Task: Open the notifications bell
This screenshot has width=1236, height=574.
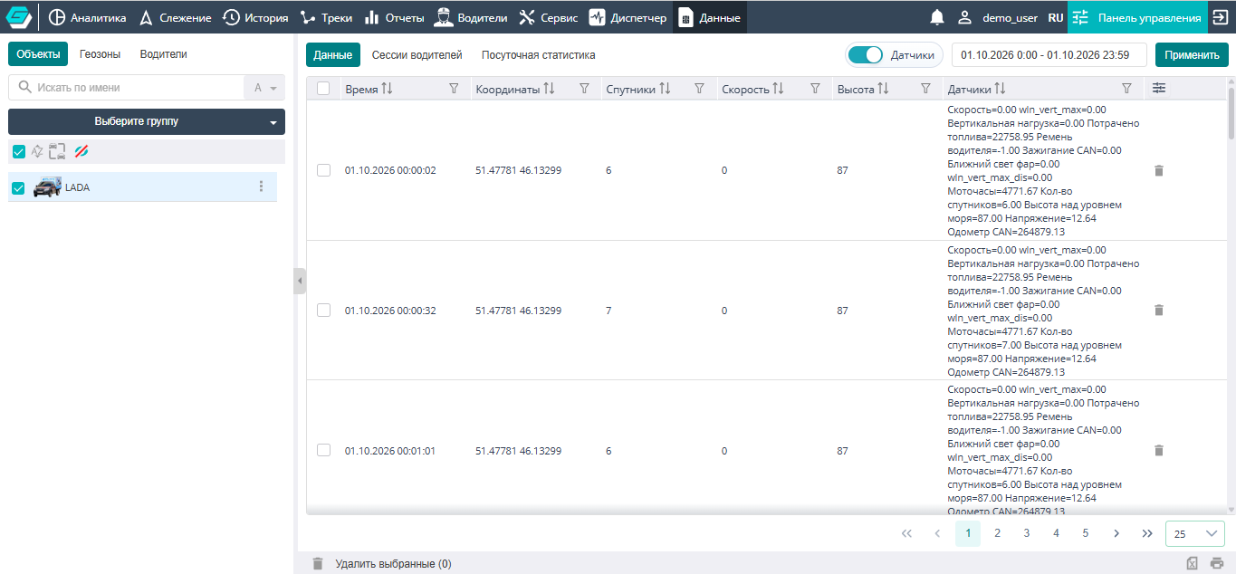Action: tap(937, 17)
